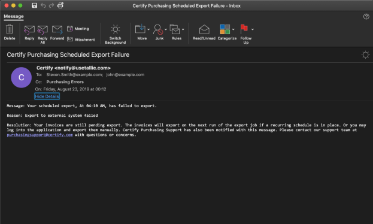Open help question mark icon

point(366,16)
